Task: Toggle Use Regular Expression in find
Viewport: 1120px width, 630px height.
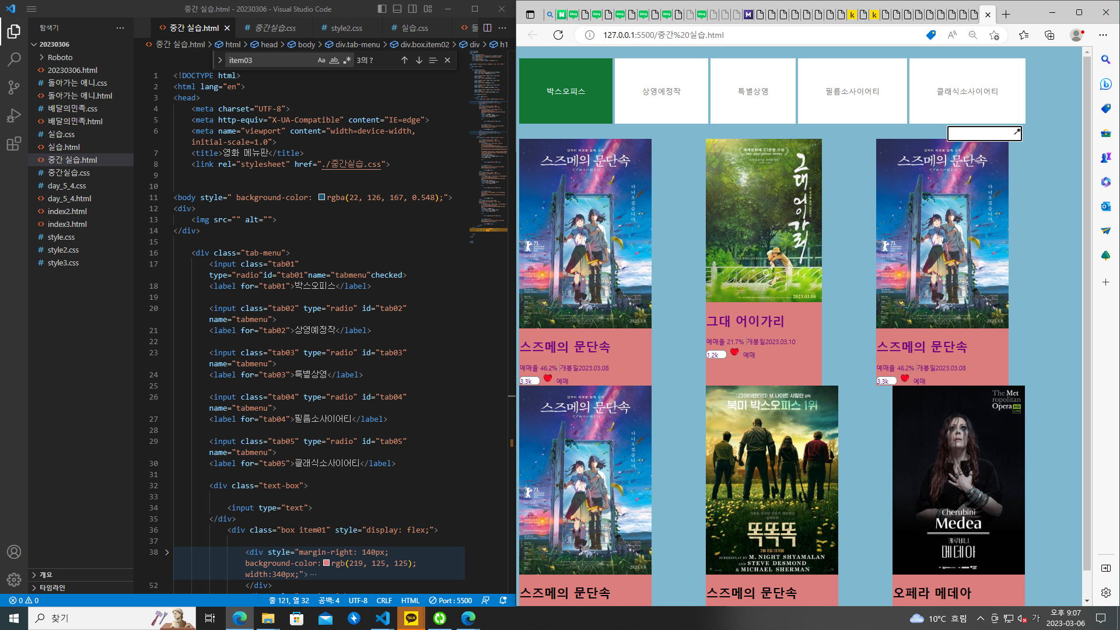Action: tap(347, 60)
